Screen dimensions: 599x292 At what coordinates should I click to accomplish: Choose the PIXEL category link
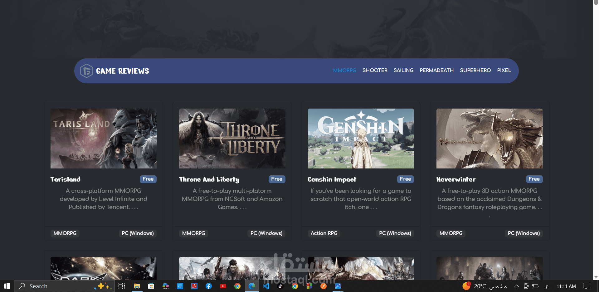point(504,71)
